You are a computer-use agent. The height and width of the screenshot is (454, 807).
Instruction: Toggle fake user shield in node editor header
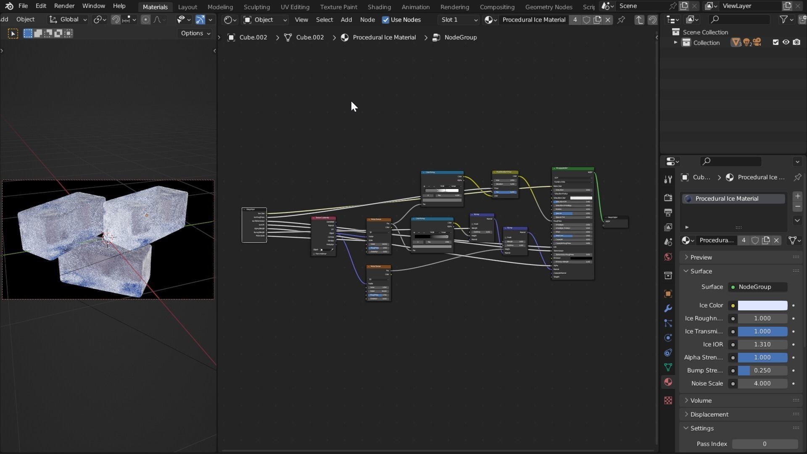click(x=586, y=20)
